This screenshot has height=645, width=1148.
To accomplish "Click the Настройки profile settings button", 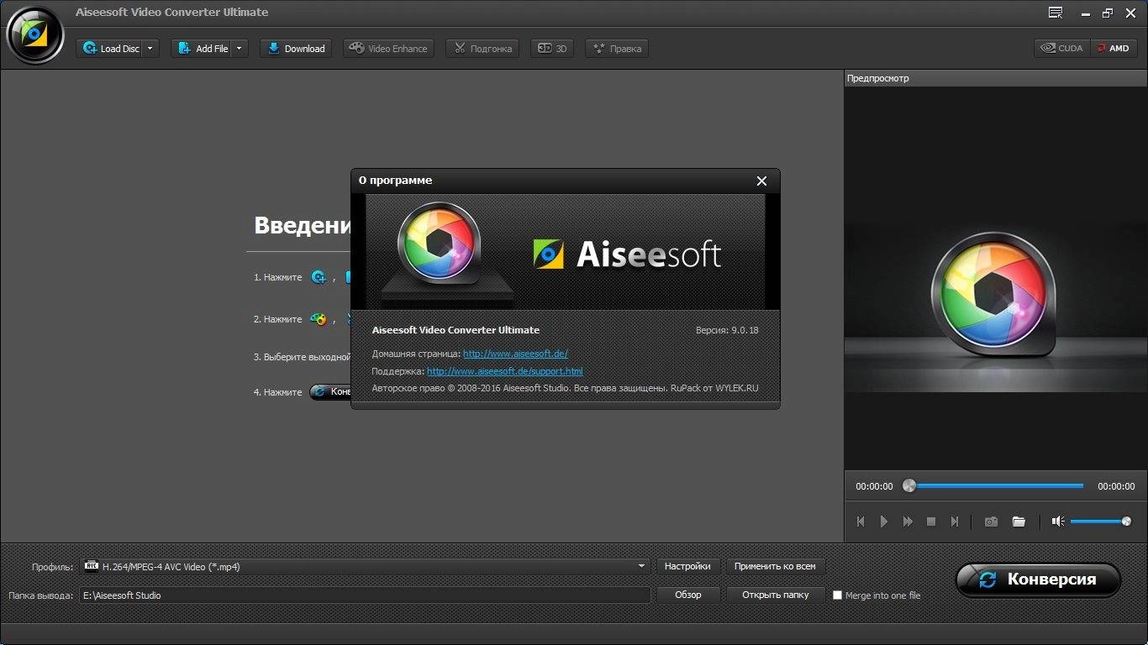I will coord(687,566).
